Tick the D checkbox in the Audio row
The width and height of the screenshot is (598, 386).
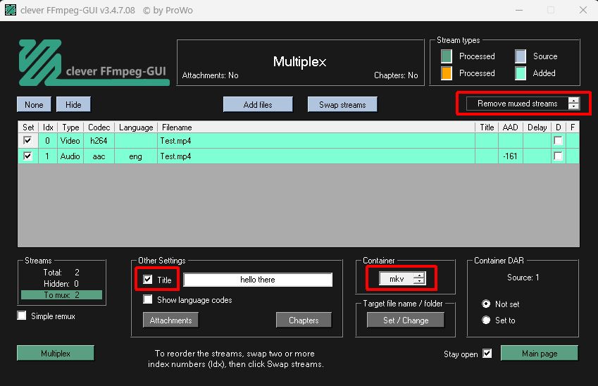coord(558,156)
